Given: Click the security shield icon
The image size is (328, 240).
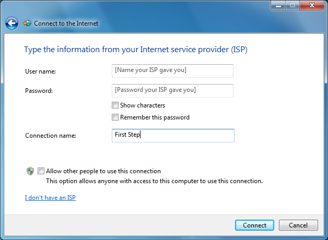Looking at the screenshot, I should click(x=30, y=171).
